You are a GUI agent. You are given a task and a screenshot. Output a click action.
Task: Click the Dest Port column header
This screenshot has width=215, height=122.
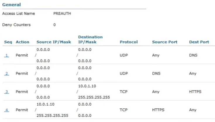[199, 42]
